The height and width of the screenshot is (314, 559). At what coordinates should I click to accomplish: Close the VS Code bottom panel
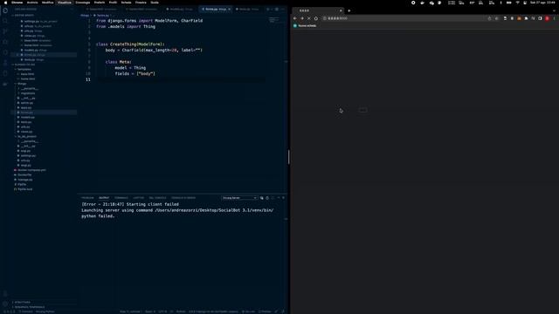point(283,198)
